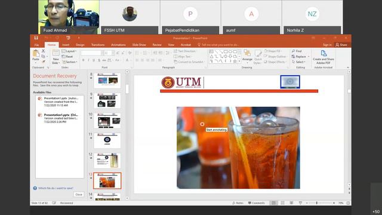Open Shape Fill options

(x=273, y=51)
